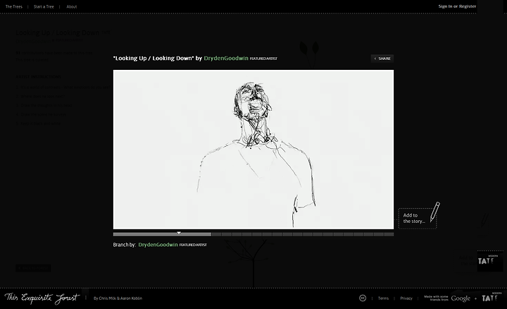Open the Terms link
The height and width of the screenshot is (309, 507).
383,298
